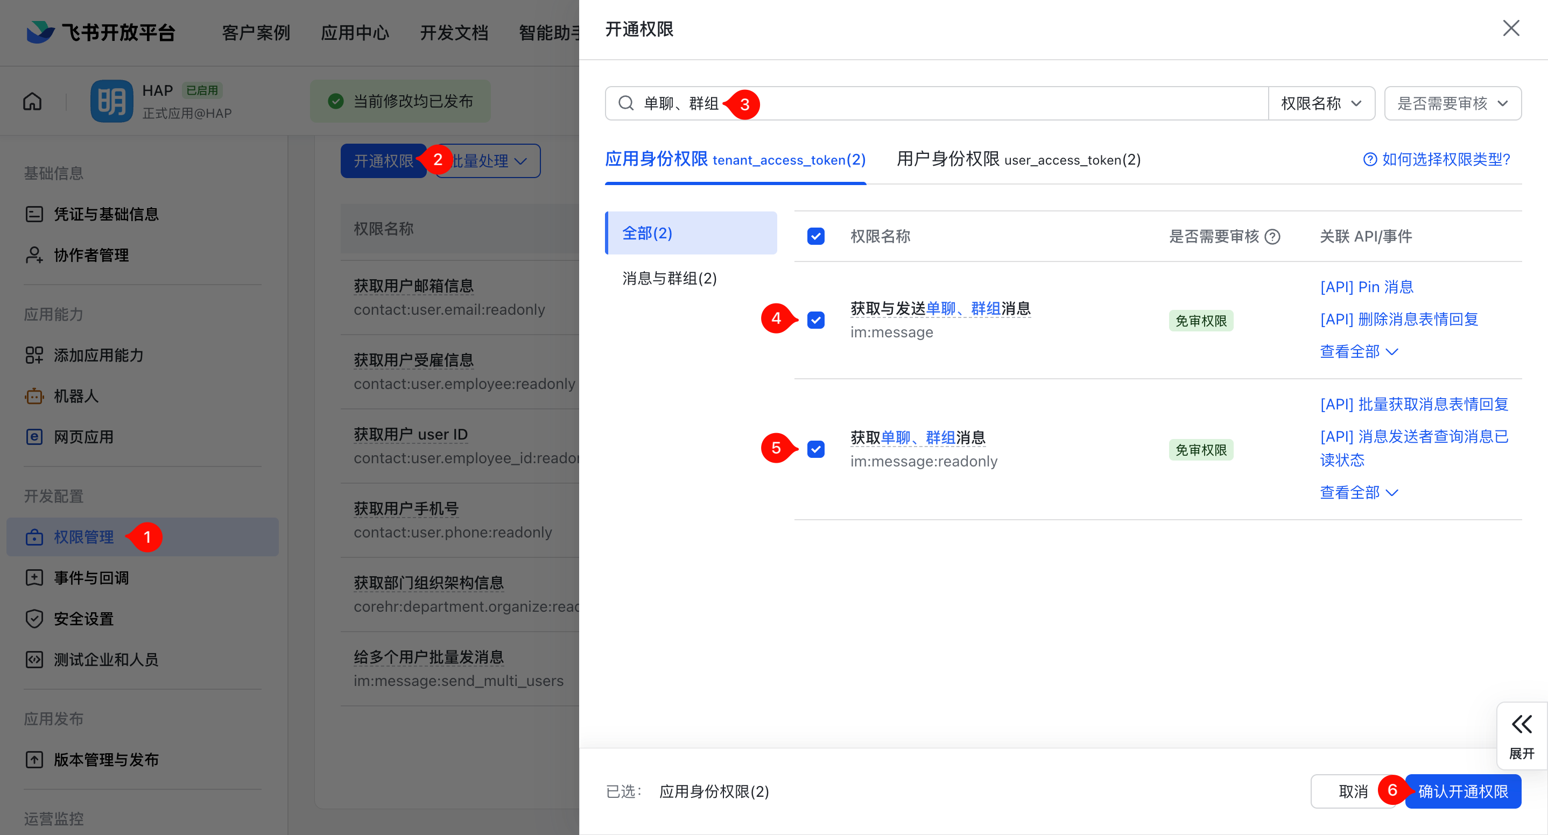This screenshot has width=1548, height=835.
Task: Click 获取部门组织架构信息 in the permissions list
Action: [428, 583]
